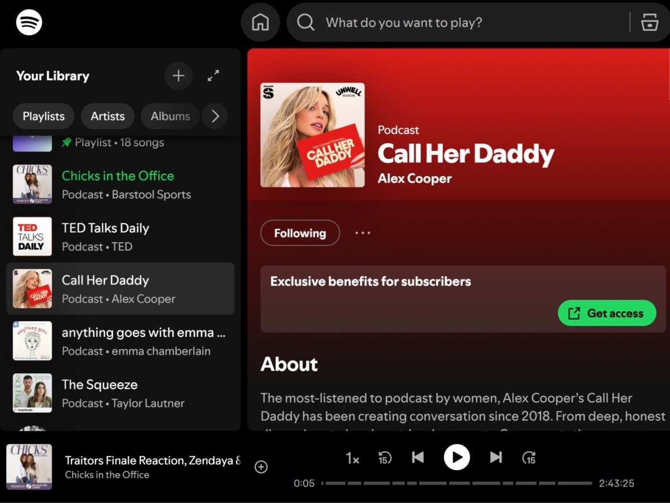Create playlist with plus icon in Library
Image resolution: width=670 pixels, height=503 pixels.
179,76
